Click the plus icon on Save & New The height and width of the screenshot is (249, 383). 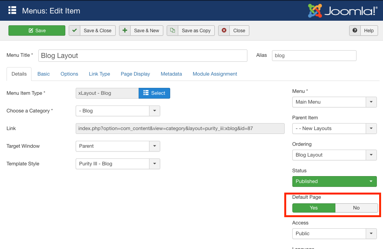click(x=125, y=31)
